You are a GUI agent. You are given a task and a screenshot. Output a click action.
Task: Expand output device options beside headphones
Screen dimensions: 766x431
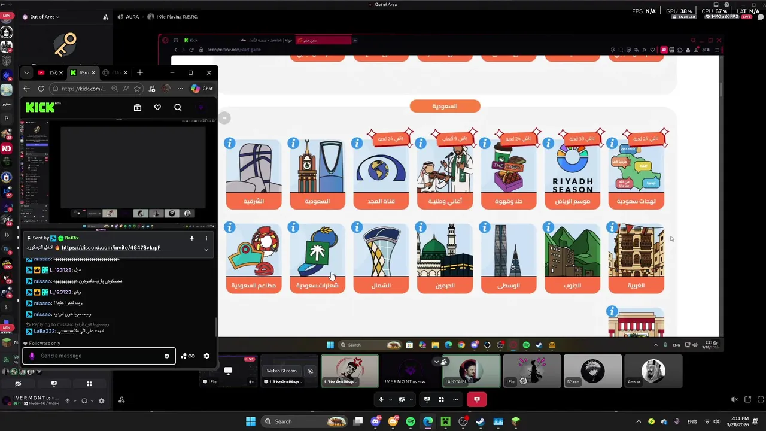92,400
